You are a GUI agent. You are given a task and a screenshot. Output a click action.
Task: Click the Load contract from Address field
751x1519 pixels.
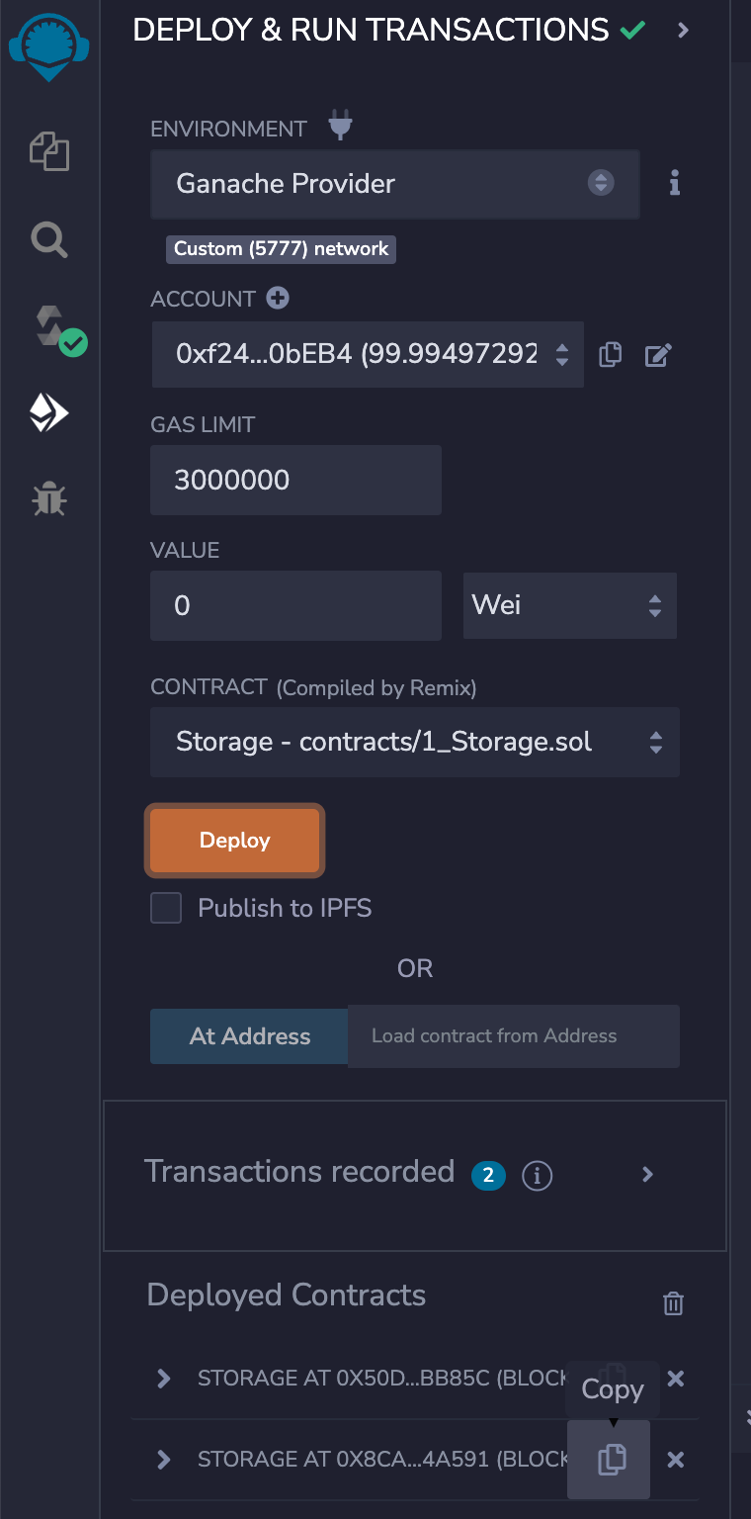(x=514, y=1036)
